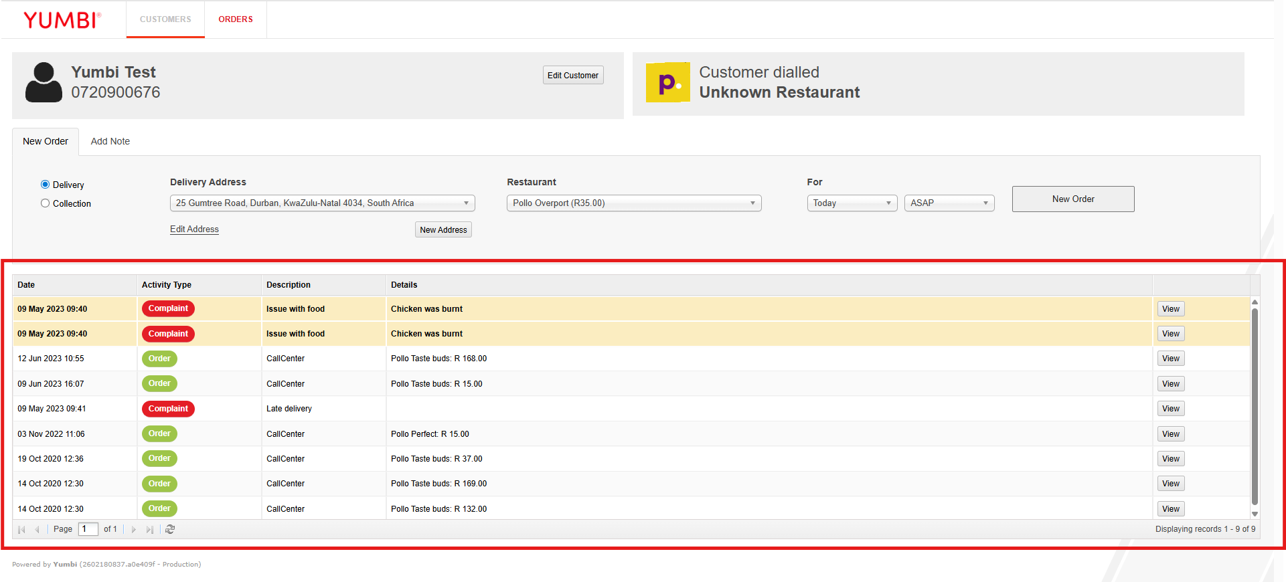The image size is (1286, 582).
Task: Select the Delivery radio option
Action: tap(46, 185)
